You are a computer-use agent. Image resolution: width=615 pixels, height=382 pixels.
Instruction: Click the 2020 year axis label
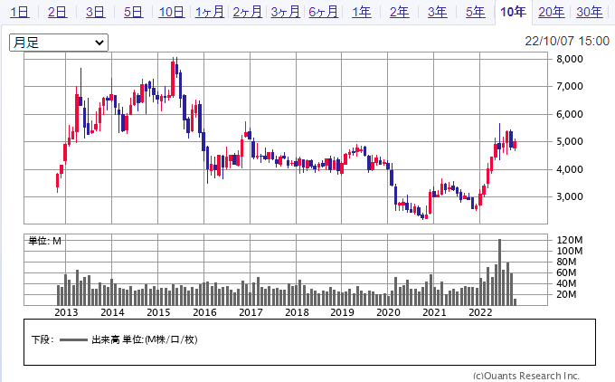pyautogui.click(x=388, y=312)
